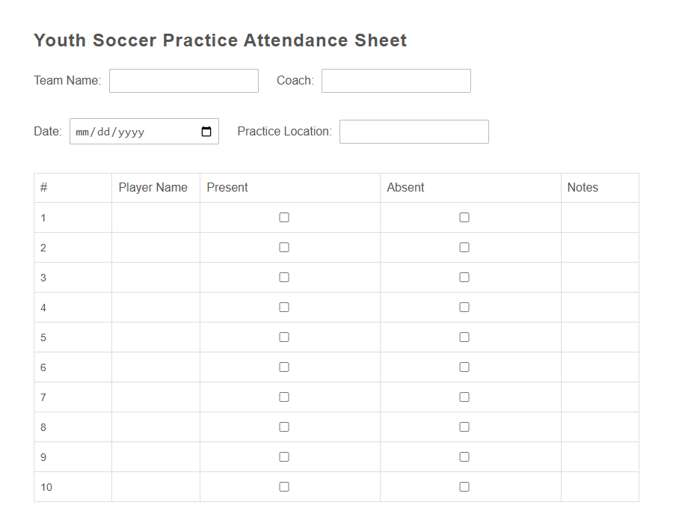Check the Present box in row 8
673x532 pixels.
coord(283,426)
